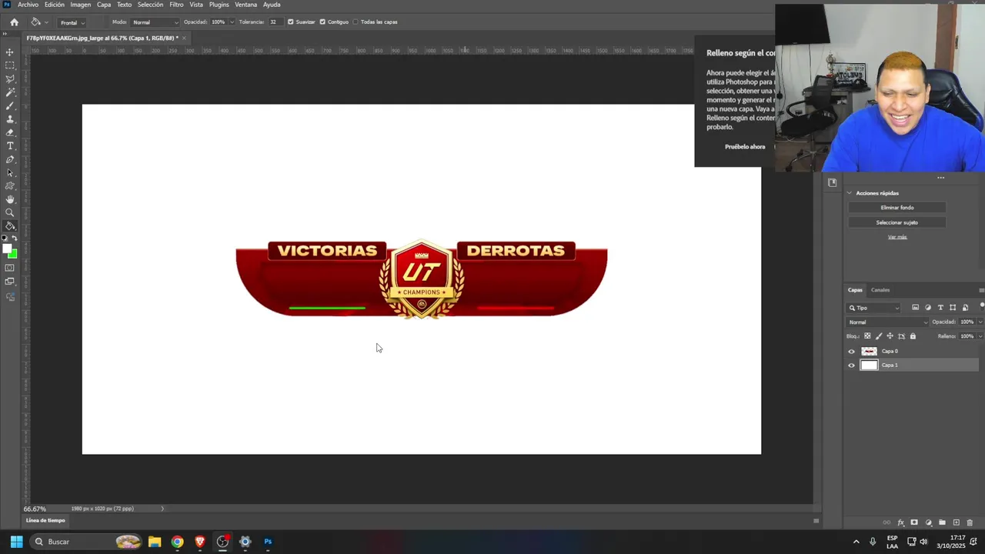
Task: Click Seleccionar sujeto button
Action: tap(897, 222)
